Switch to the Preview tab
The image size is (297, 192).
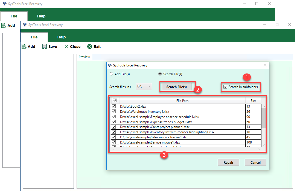coord(84,57)
